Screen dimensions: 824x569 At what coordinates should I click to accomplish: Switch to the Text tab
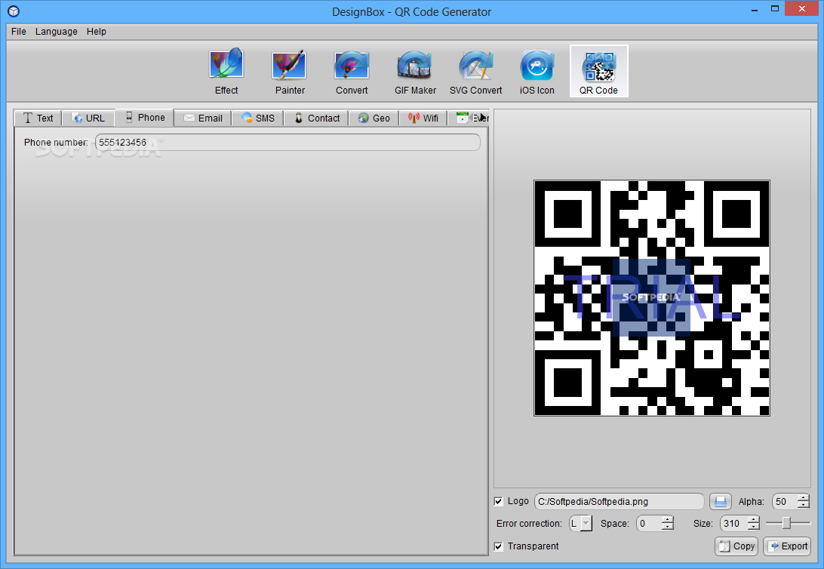(38, 118)
